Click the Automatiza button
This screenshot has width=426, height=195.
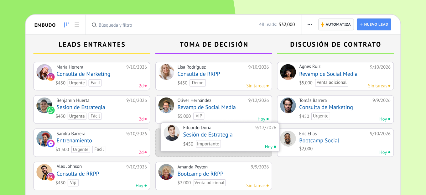[x=336, y=24]
